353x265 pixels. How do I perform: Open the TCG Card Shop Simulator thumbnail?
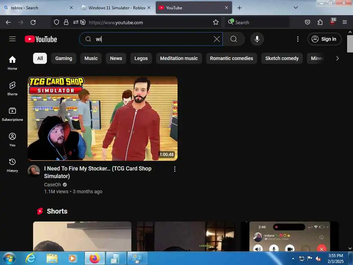tap(102, 118)
